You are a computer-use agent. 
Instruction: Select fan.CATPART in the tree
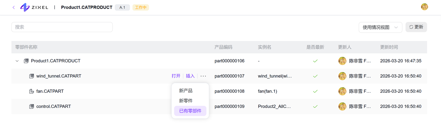click(x=50, y=91)
